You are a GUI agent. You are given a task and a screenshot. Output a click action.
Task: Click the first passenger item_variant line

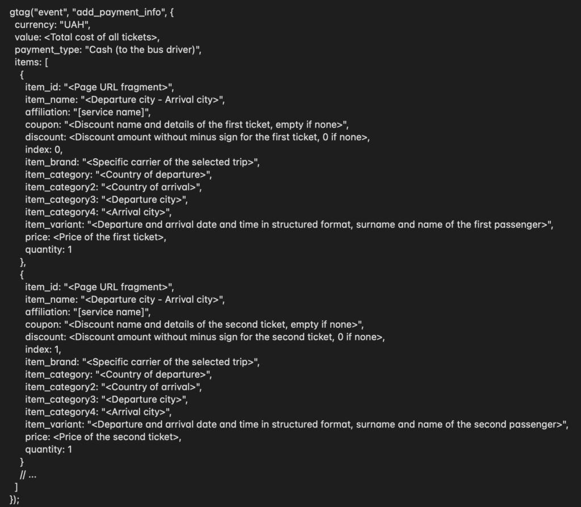[289, 225]
